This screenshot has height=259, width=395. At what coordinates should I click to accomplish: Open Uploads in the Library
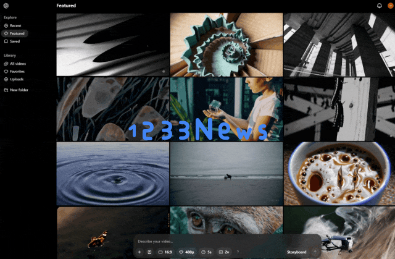(14, 79)
